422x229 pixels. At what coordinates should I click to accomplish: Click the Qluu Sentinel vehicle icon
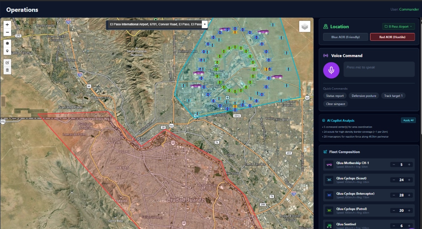coord(329,226)
